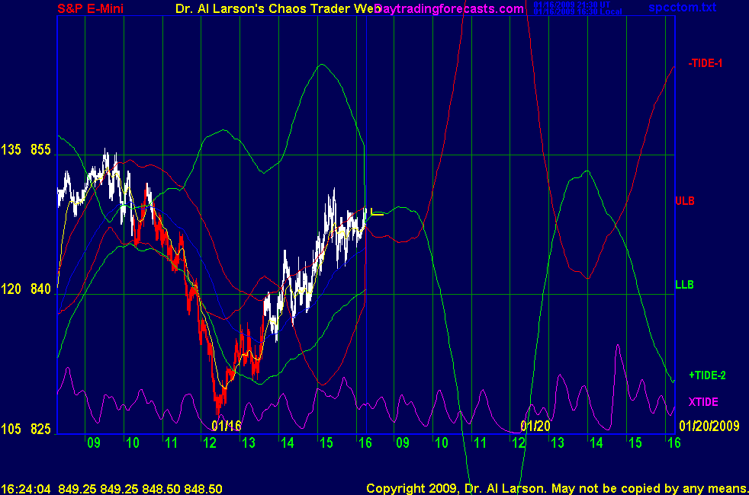
Task: Select hour label 14 of the 01/20 session
Action: click(x=596, y=443)
